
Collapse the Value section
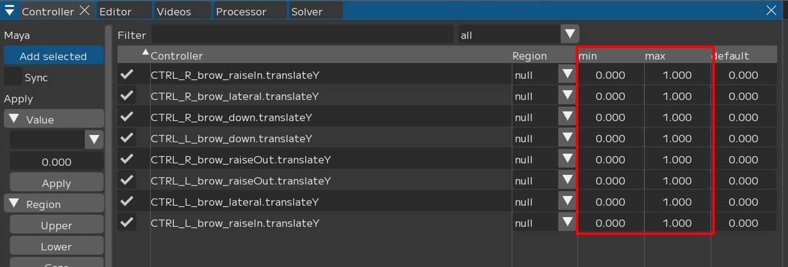(x=14, y=120)
